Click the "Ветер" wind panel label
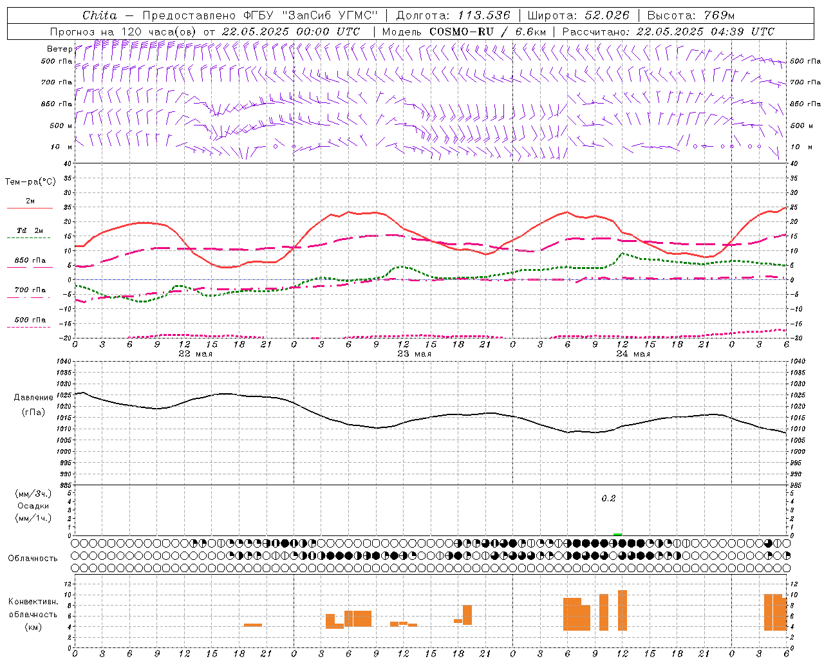 click(x=59, y=49)
